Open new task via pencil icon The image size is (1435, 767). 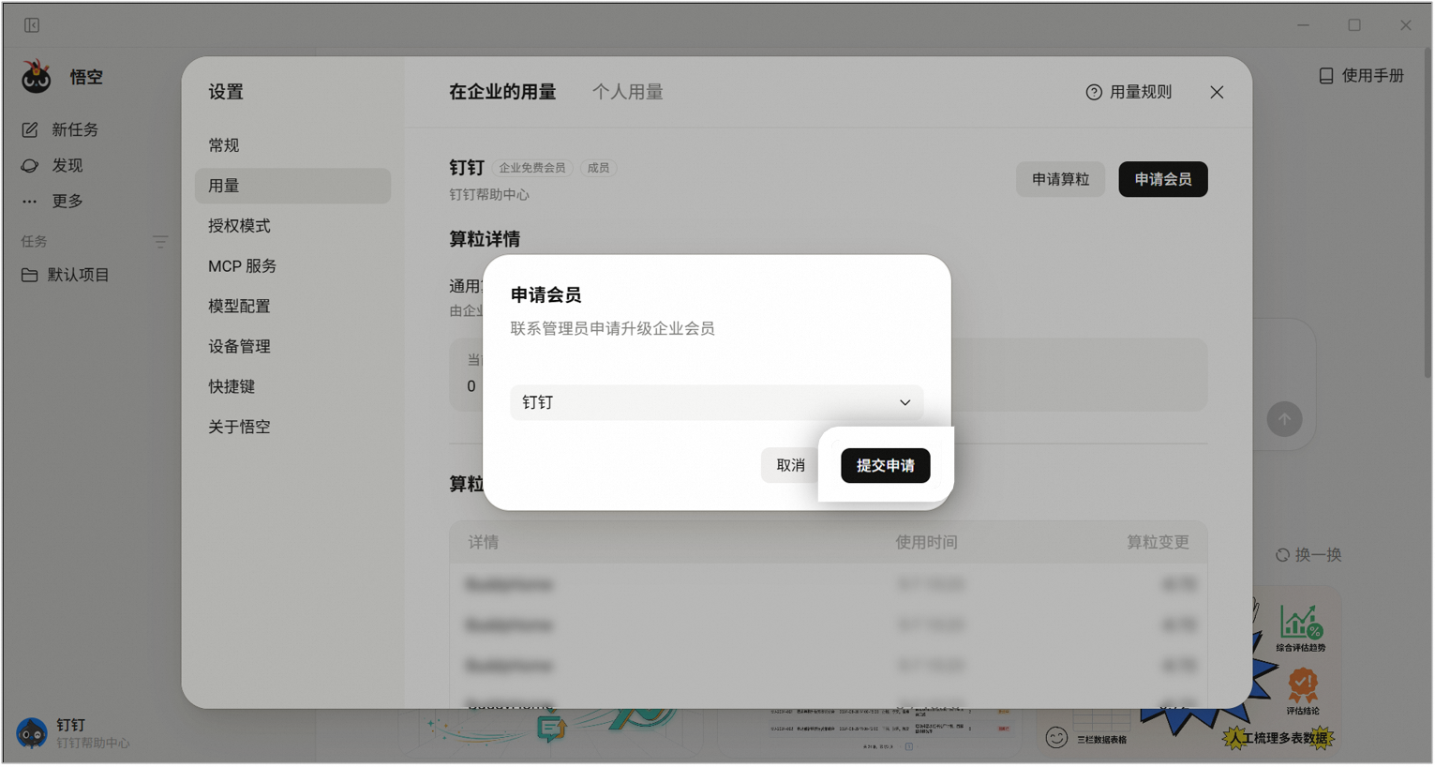(x=30, y=129)
